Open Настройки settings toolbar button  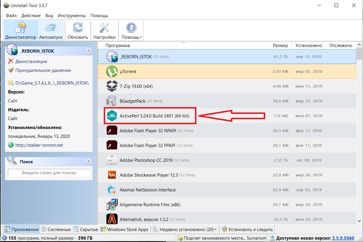(x=104, y=30)
